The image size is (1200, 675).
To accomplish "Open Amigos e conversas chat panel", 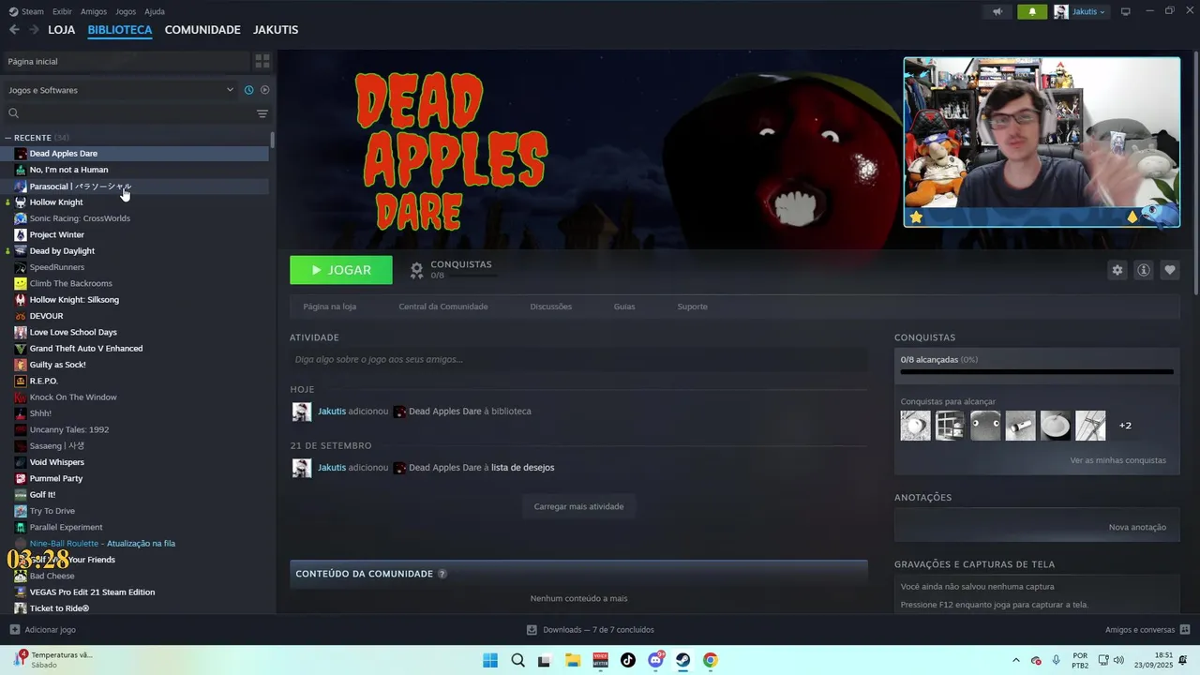I will click(x=1147, y=630).
